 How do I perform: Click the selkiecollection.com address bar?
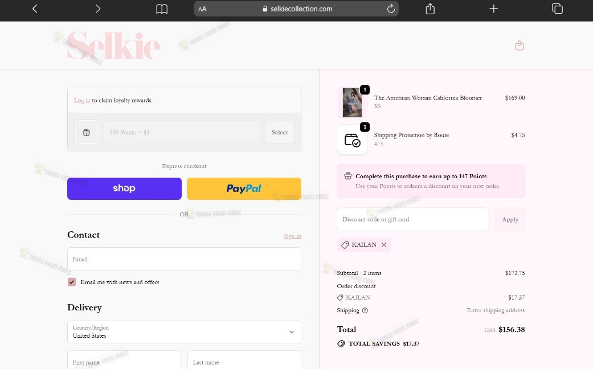tap(296, 9)
